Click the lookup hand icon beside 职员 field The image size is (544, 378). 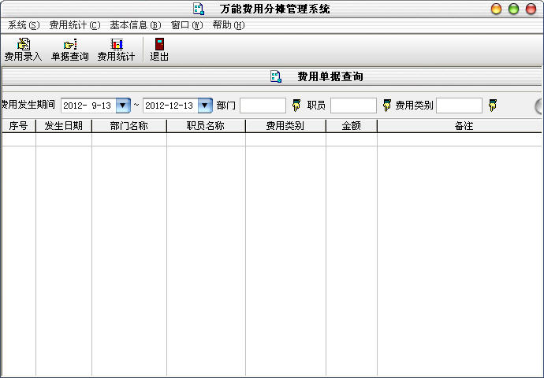(x=387, y=105)
